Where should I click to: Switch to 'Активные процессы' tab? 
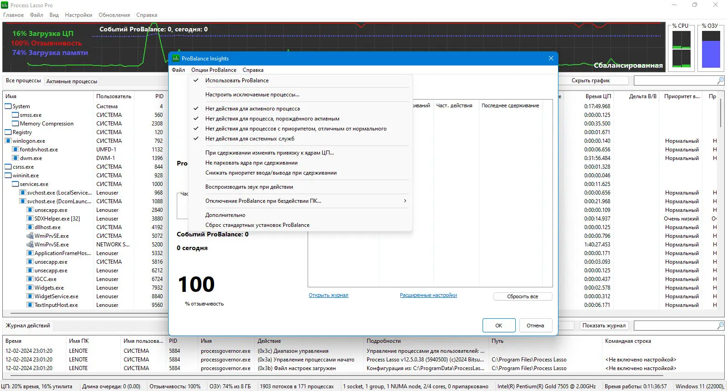(72, 81)
